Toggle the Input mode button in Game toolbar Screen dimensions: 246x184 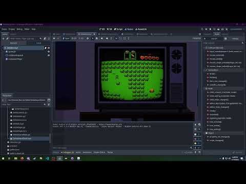pyautogui.click(x=66, y=39)
